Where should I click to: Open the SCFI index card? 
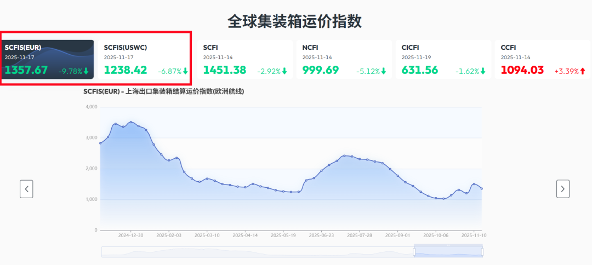pos(245,59)
